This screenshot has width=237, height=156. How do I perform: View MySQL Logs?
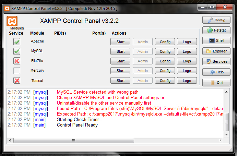187,51
